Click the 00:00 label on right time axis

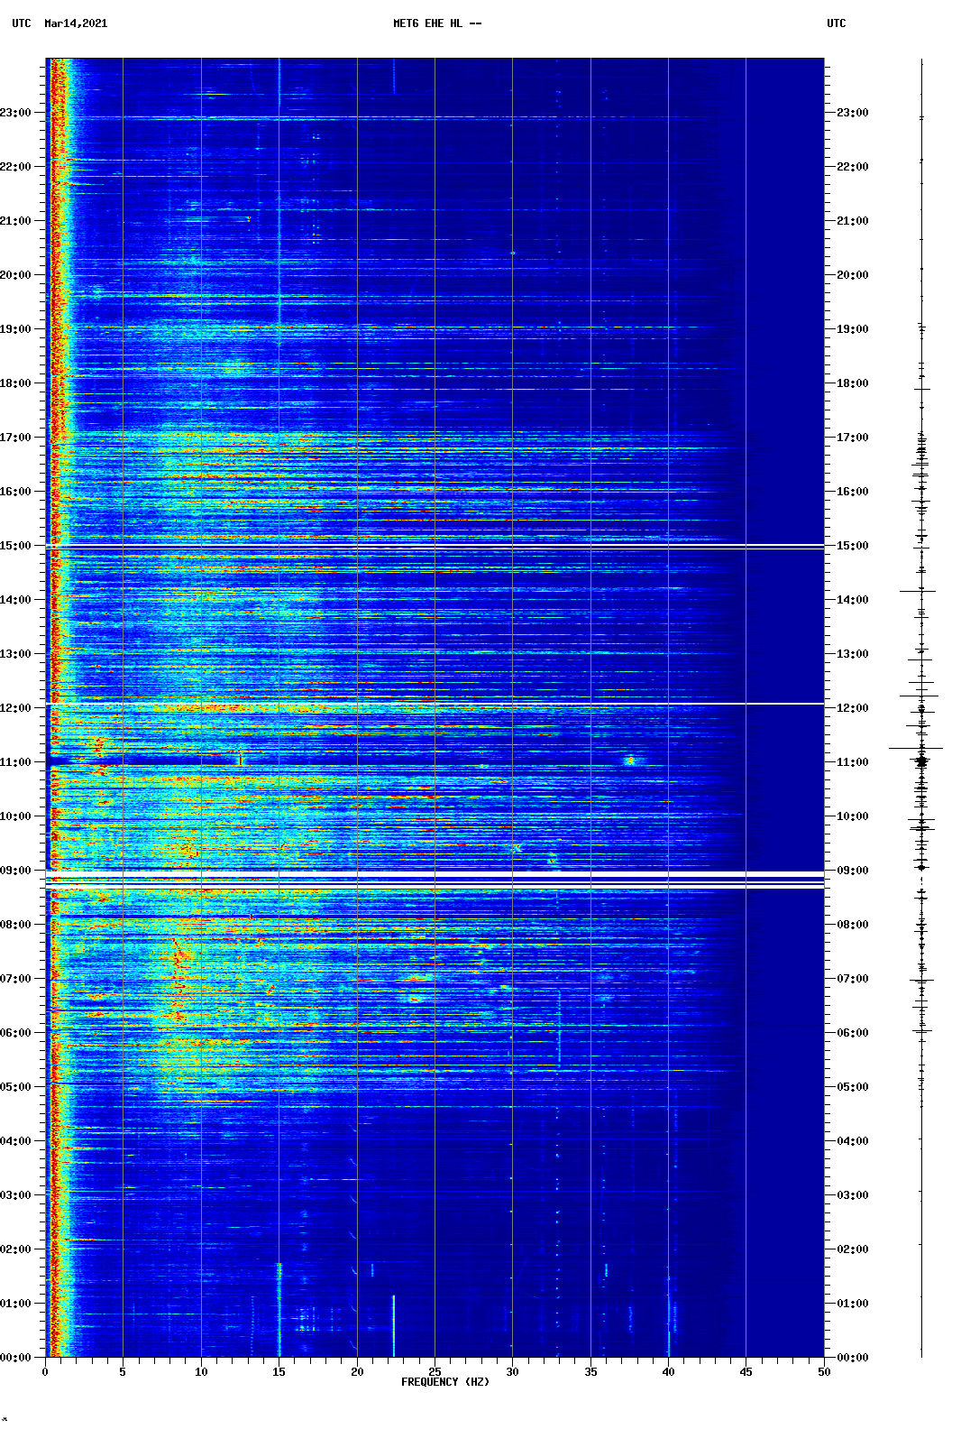point(852,1358)
